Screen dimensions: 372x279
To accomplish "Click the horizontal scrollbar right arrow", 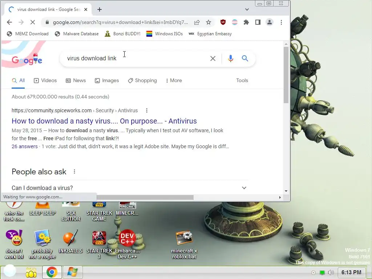I will 280,197.
